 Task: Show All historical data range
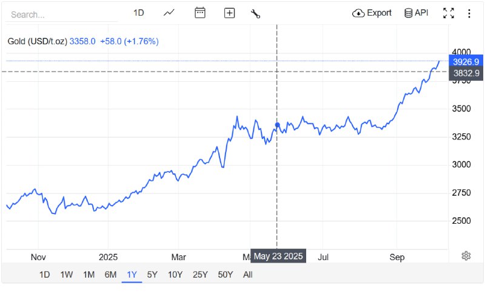coord(247,274)
